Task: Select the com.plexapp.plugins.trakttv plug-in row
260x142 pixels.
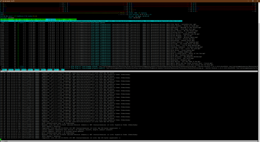Action: [x=129, y=68]
